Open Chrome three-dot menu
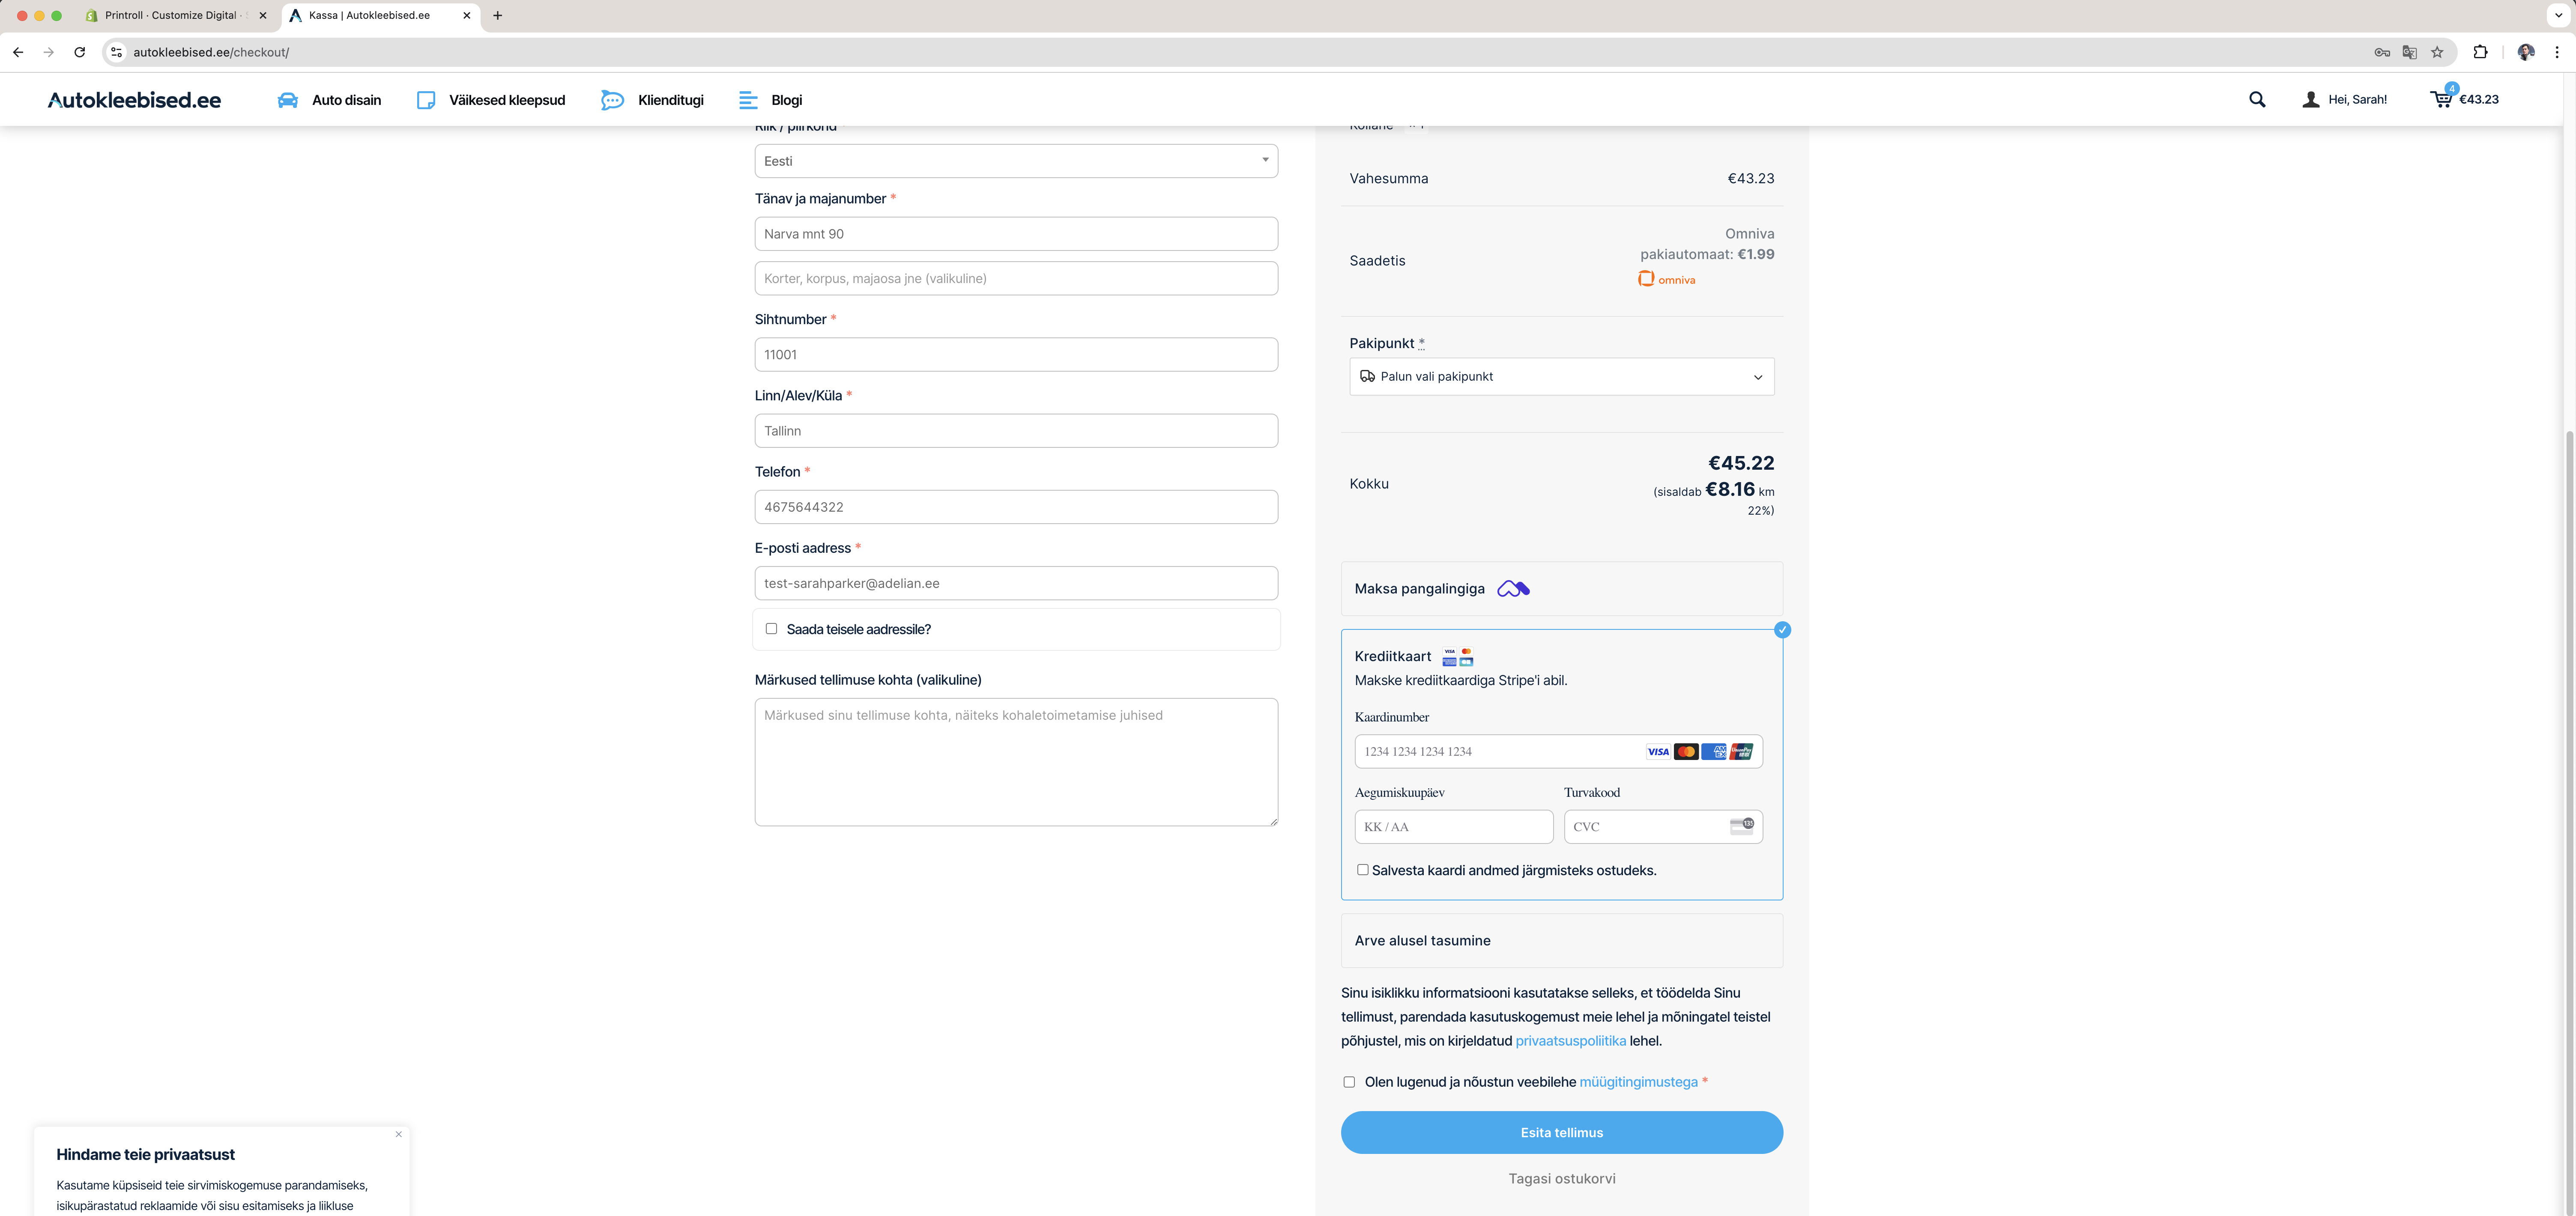This screenshot has height=1216, width=2576. pos(2557,52)
